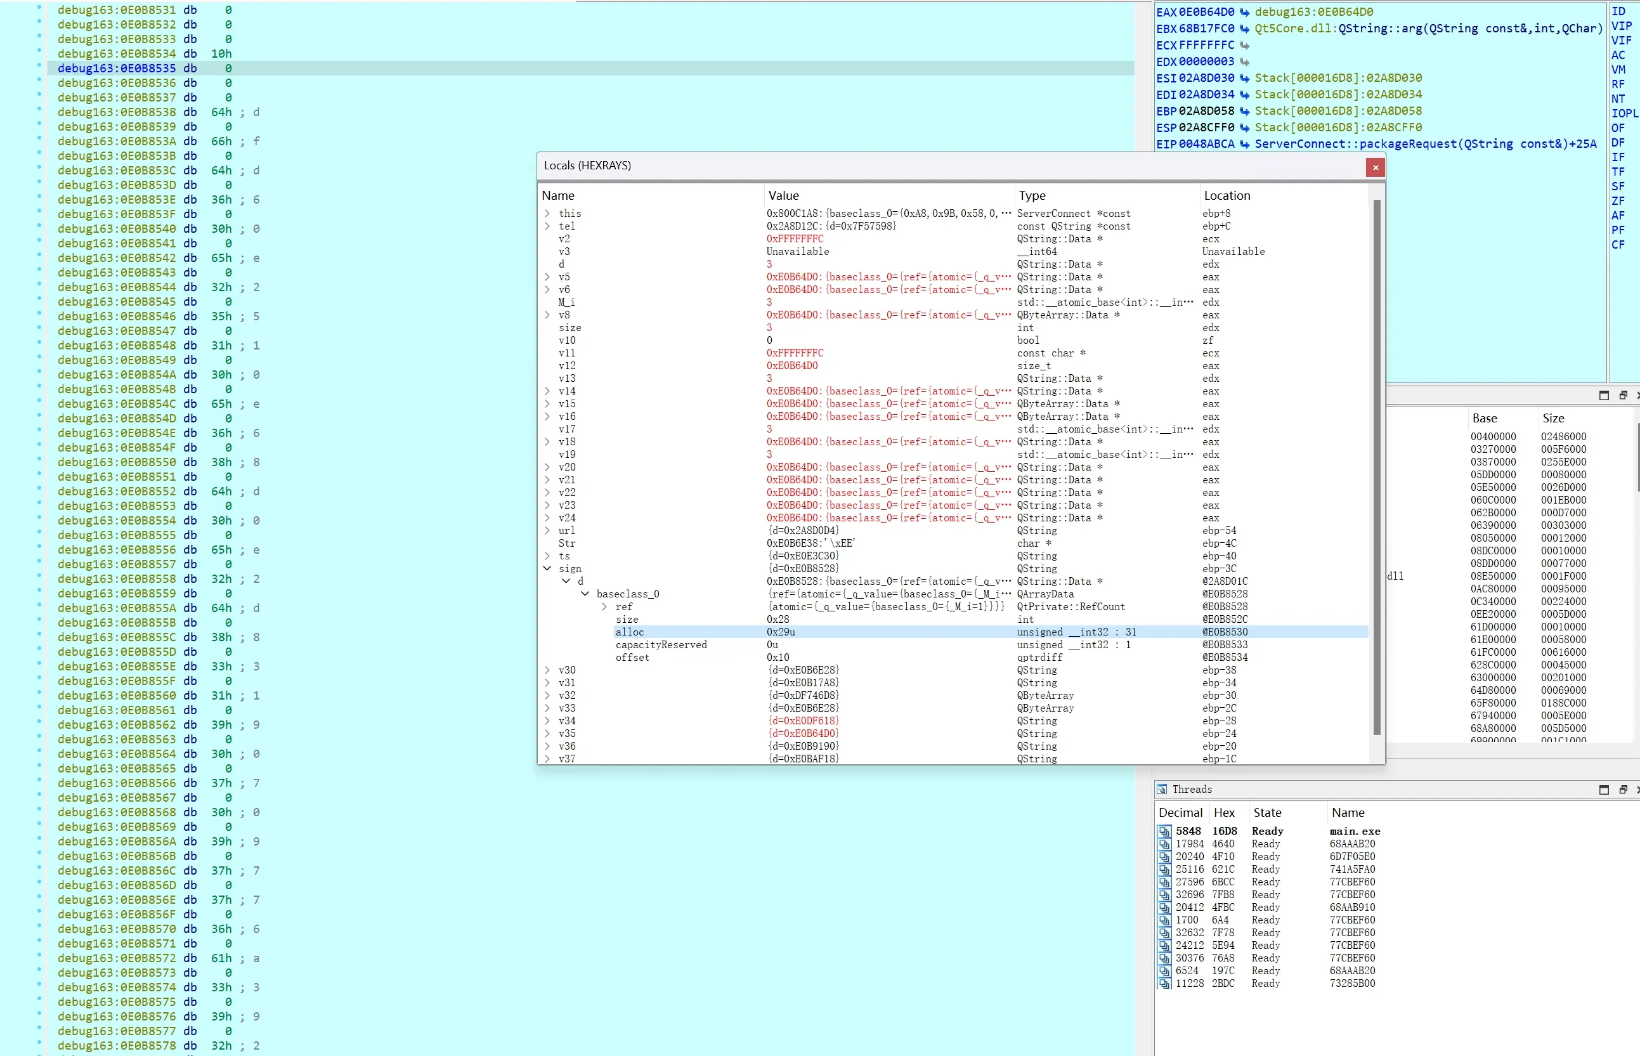The width and height of the screenshot is (1640, 1056).
Task: Select the 'alloc' row in Locals
Action: click(953, 632)
